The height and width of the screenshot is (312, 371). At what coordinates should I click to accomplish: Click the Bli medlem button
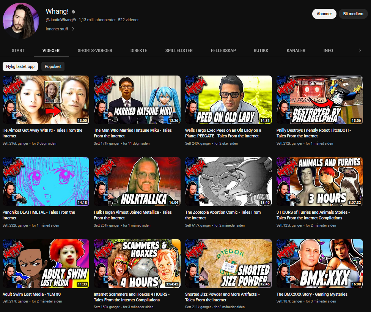pos(353,14)
